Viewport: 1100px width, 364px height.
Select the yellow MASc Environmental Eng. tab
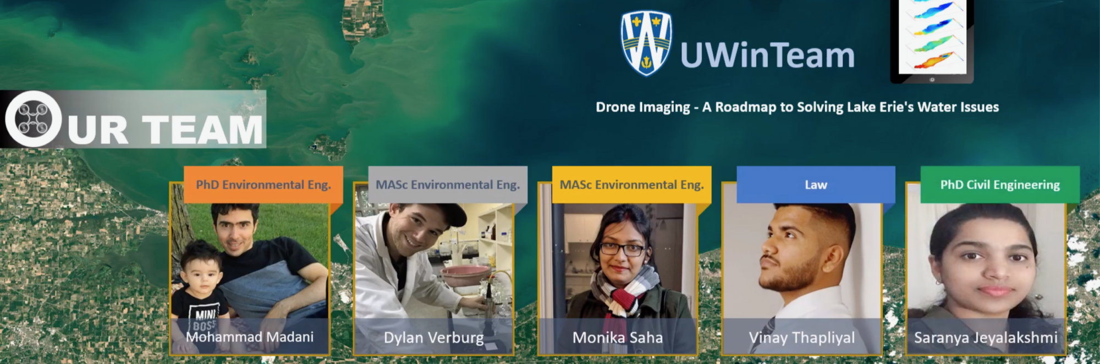tap(632, 184)
